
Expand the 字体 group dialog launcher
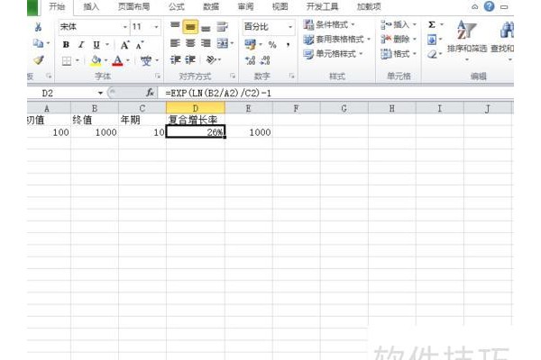158,76
